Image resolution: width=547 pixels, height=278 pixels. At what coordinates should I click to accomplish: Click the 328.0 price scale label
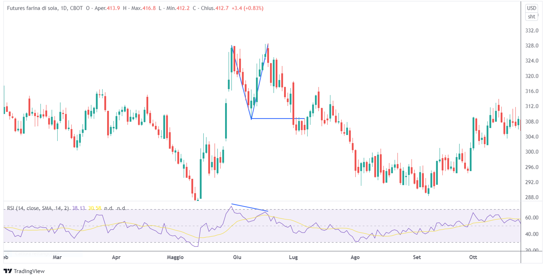[x=532, y=46]
